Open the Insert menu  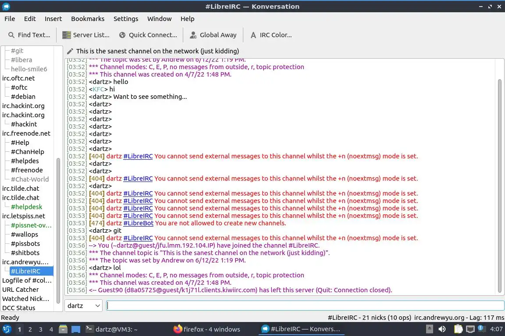tap(53, 19)
